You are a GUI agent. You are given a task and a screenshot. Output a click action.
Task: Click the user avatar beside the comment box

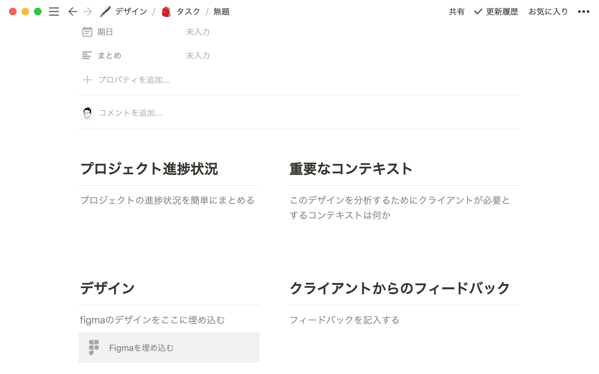87,113
